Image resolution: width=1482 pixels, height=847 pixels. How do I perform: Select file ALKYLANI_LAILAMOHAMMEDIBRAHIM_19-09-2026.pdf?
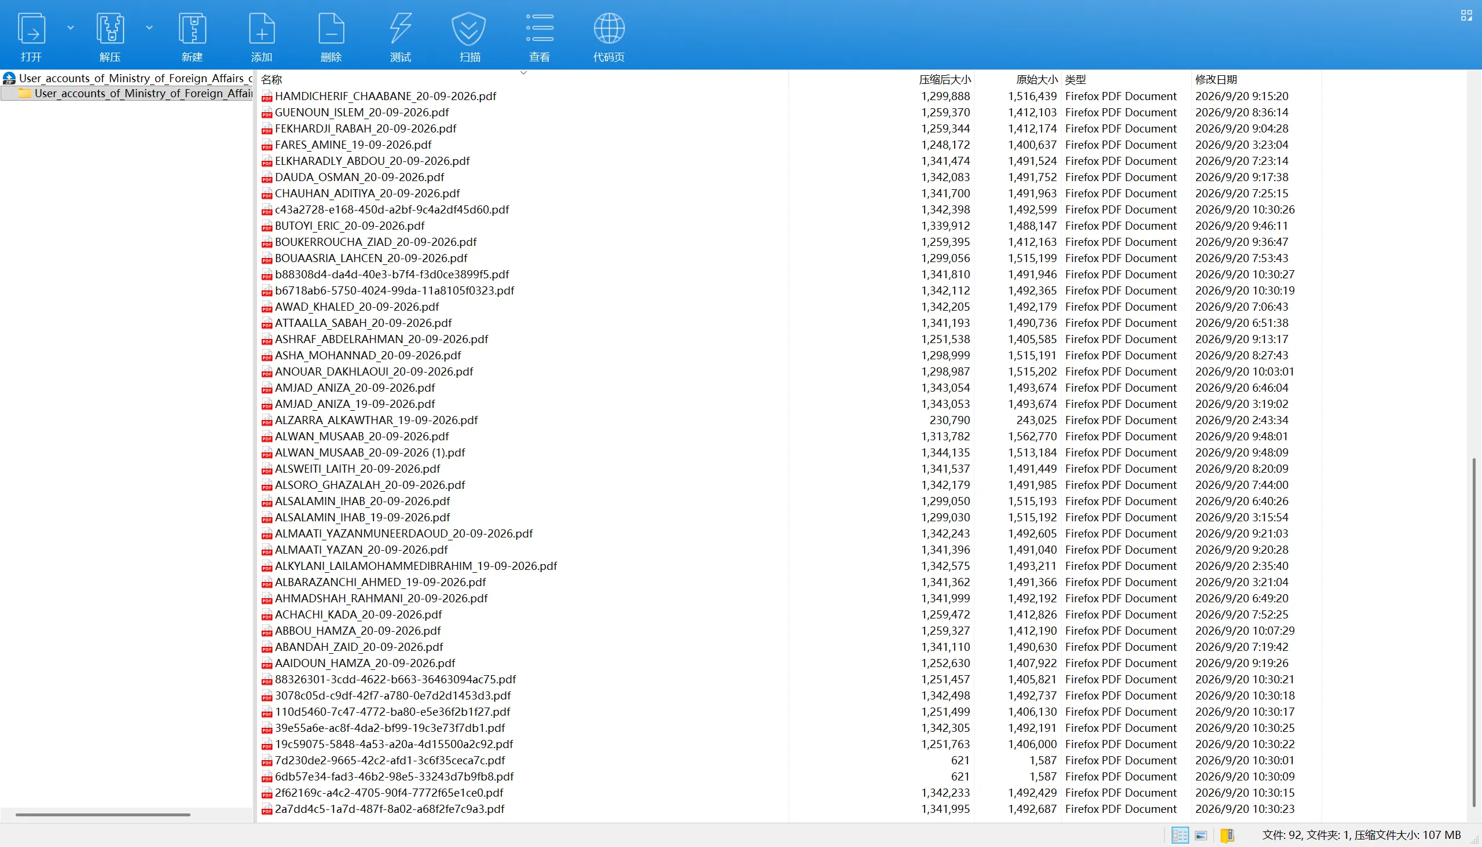[416, 566]
